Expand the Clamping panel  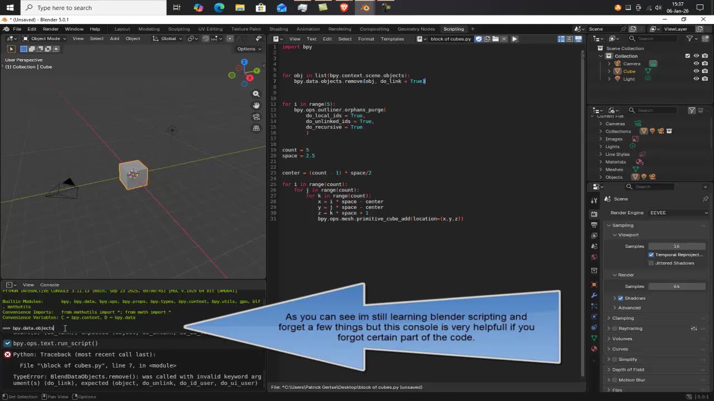(623, 318)
